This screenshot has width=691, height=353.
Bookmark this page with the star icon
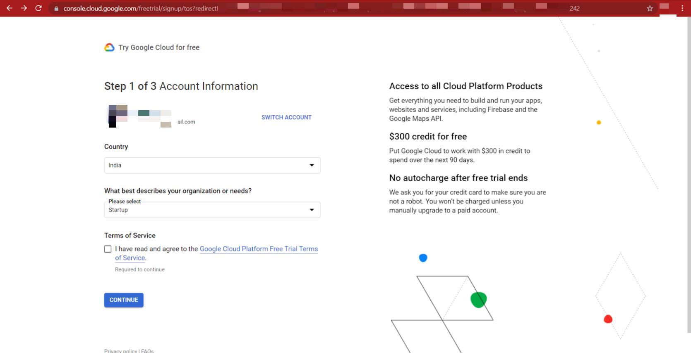(x=650, y=8)
